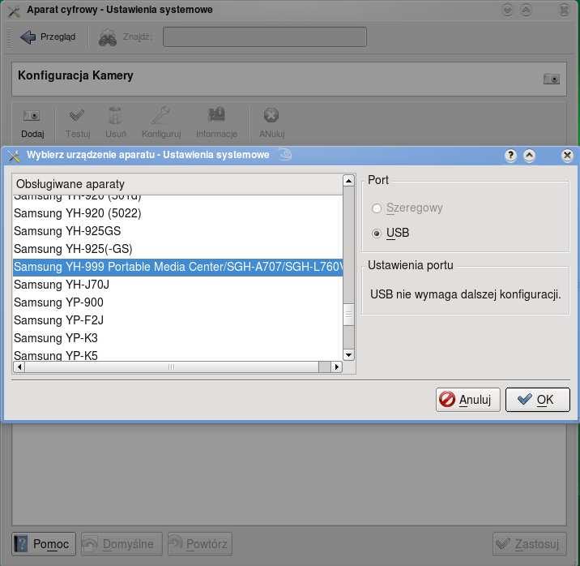The height and width of the screenshot is (566, 580).
Task: Click the Pomoc button
Action: click(x=43, y=544)
